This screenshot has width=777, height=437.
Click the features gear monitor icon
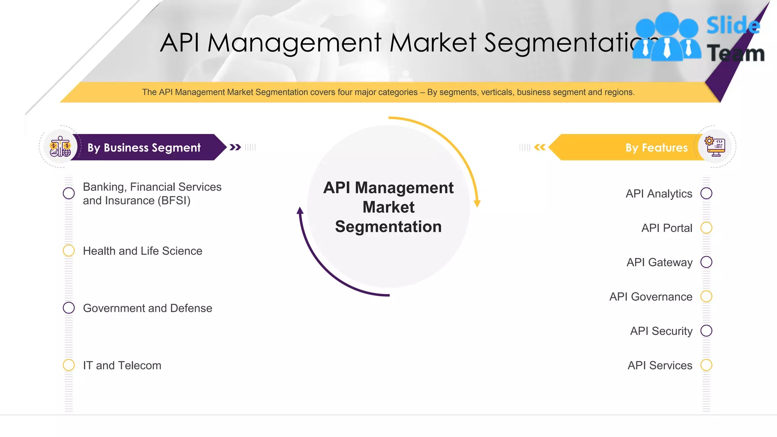[x=715, y=147]
